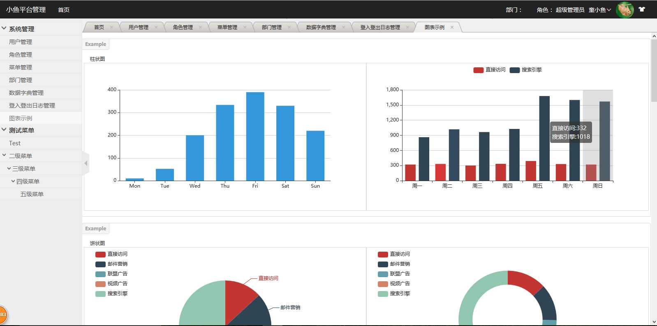Close the 登入登出日志管理 tab
The width and height of the screenshot is (657, 326).
pyautogui.click(x=407, y=28)
